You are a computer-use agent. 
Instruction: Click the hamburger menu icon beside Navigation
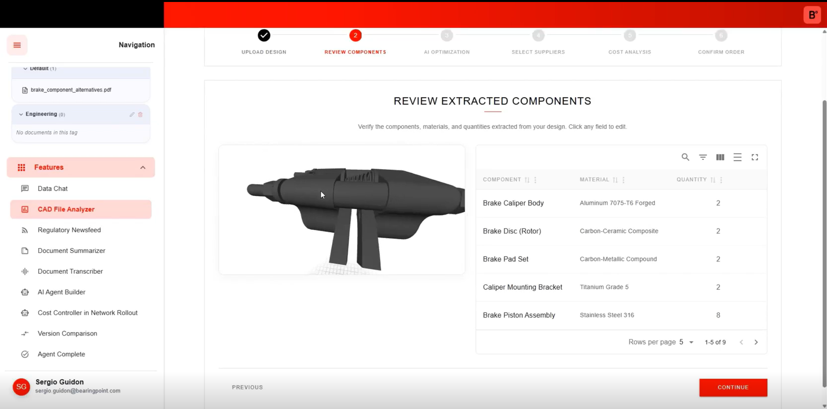coord(17,45)
